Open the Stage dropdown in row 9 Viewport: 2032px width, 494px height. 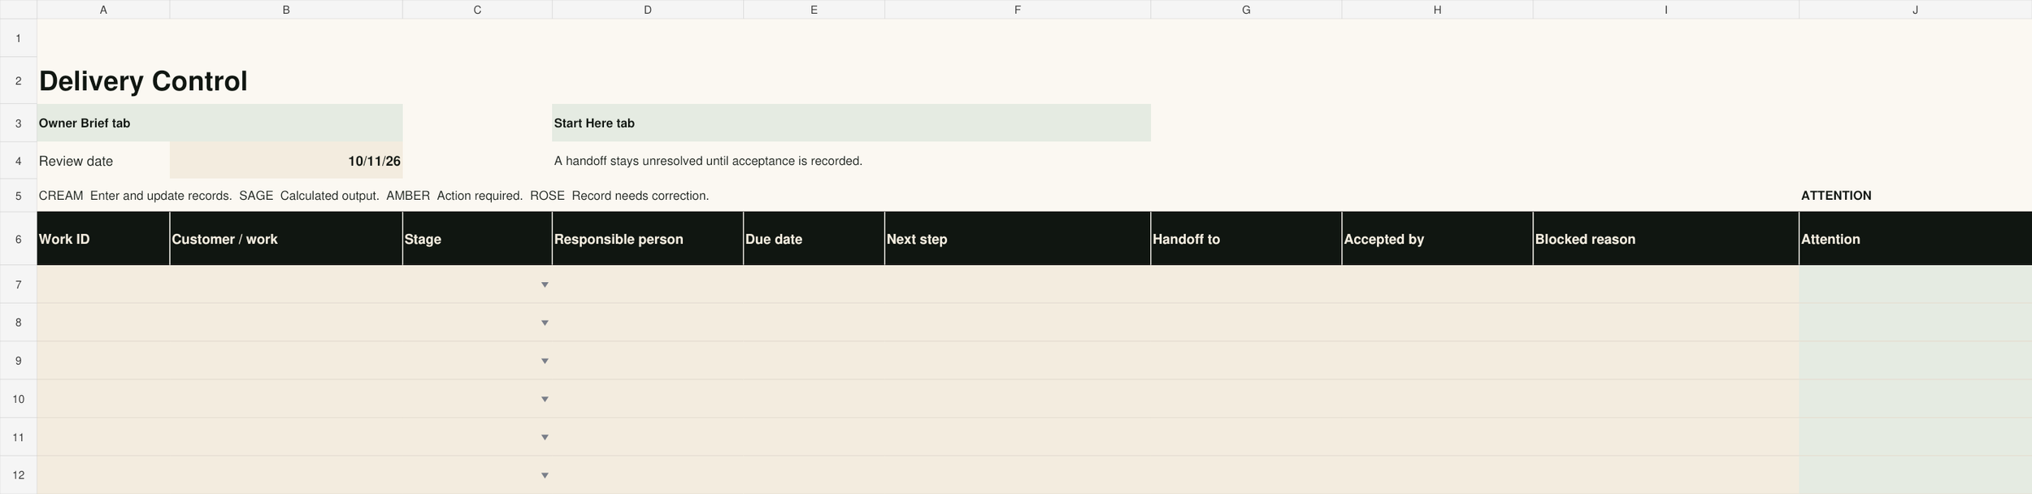tap(545, 361)
